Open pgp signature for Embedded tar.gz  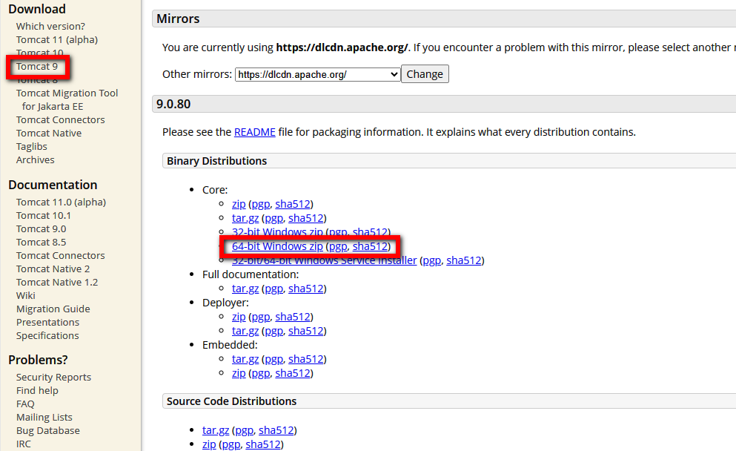[274, 359]
